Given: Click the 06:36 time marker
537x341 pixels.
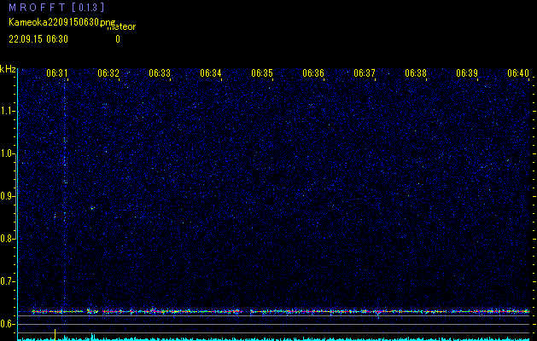Looking at the screenshot, I should click(x=313, y=73).
